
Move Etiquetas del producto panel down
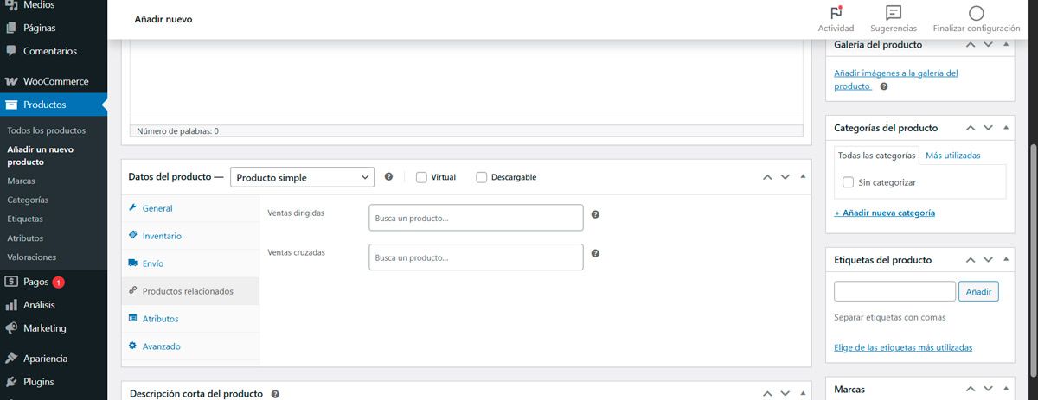point(989,260)
